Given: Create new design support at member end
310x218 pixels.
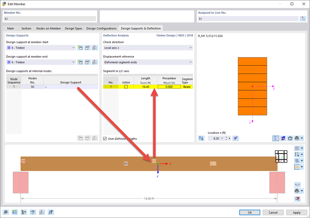Looking at the screenshot, I should coord(80,62).
